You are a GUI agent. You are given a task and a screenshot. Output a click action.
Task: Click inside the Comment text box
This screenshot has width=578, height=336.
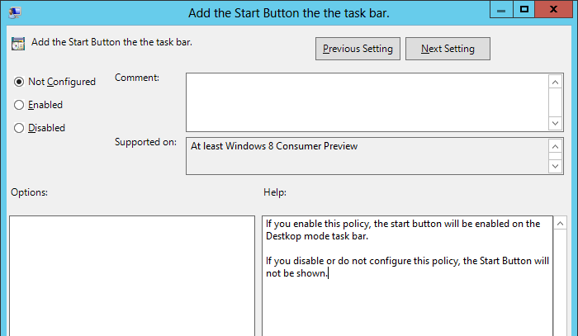click(x=367, y=101)
